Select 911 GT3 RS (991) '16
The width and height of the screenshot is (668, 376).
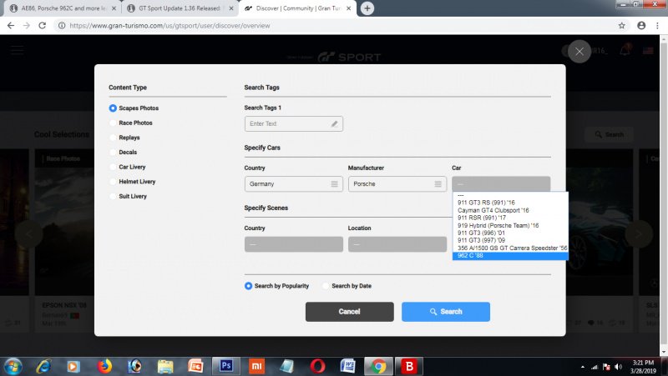coord(510,203)
